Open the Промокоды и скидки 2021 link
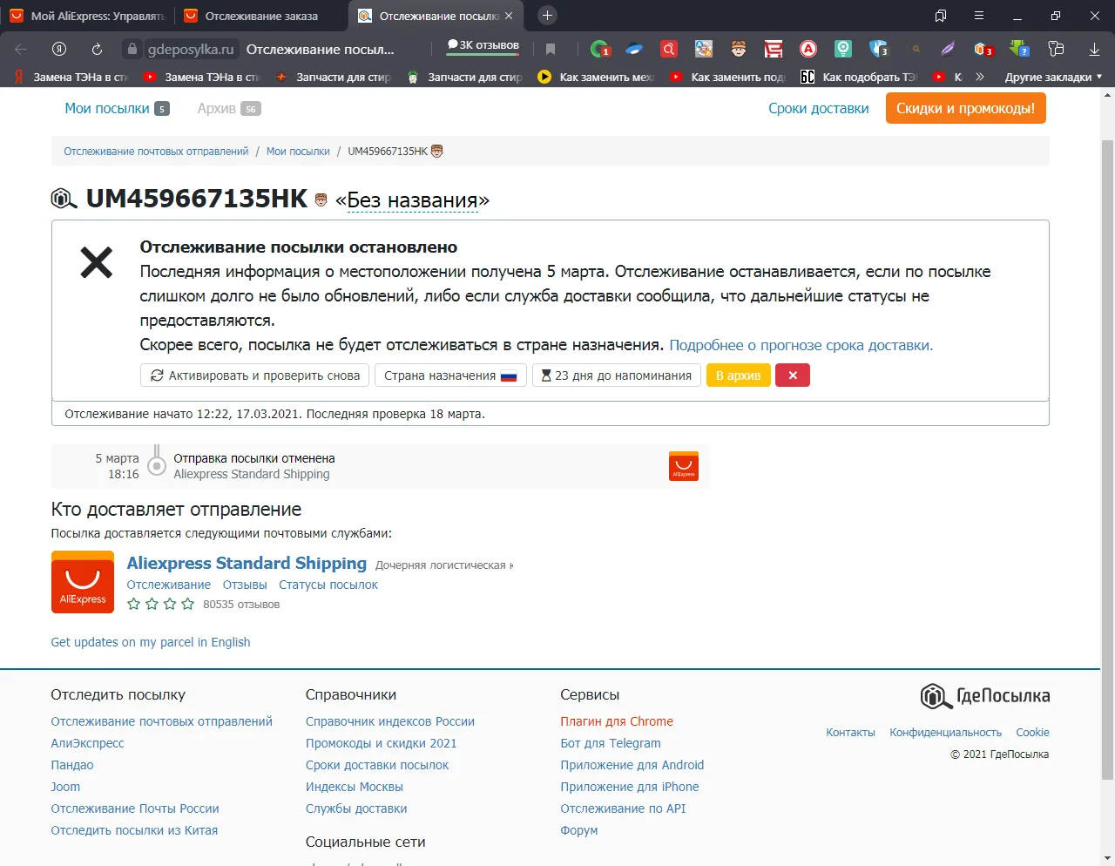This screenshot has height=866, width=1115. click(382, 743)
